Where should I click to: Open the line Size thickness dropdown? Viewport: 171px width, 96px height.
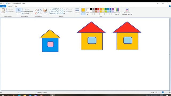[x=77, y=11]
